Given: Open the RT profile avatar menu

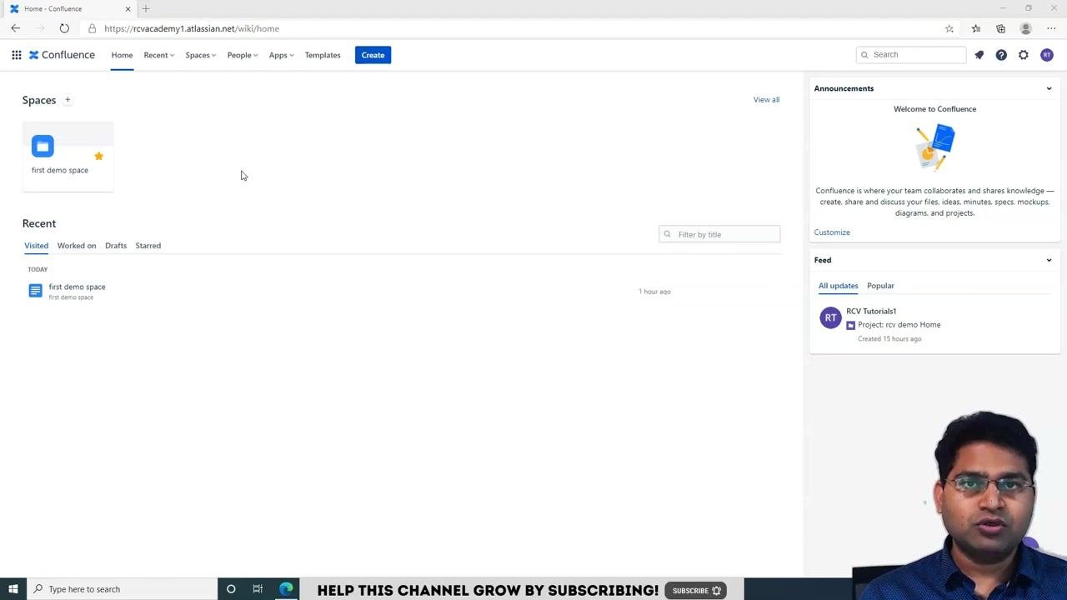Looking at the screenshot, I should 1047,55.
